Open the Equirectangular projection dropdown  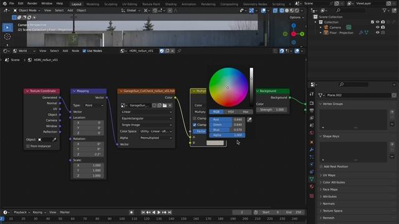147,119
